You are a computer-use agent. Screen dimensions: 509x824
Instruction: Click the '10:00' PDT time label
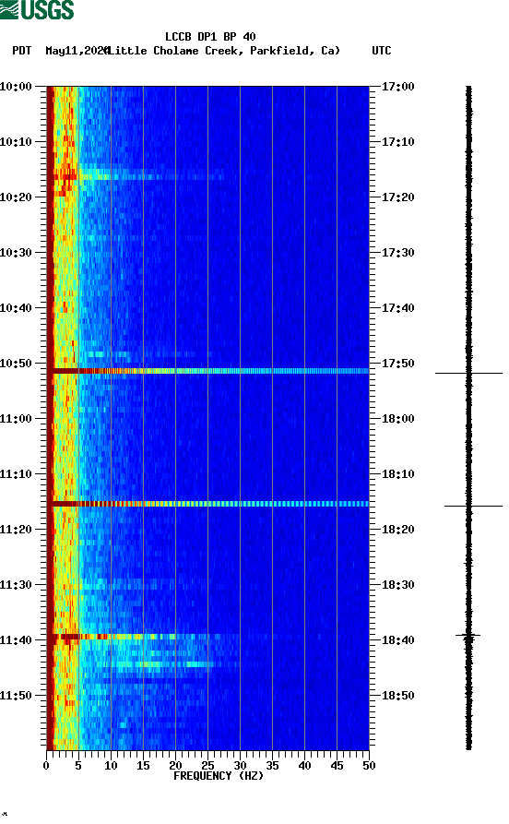coord(16,86)
